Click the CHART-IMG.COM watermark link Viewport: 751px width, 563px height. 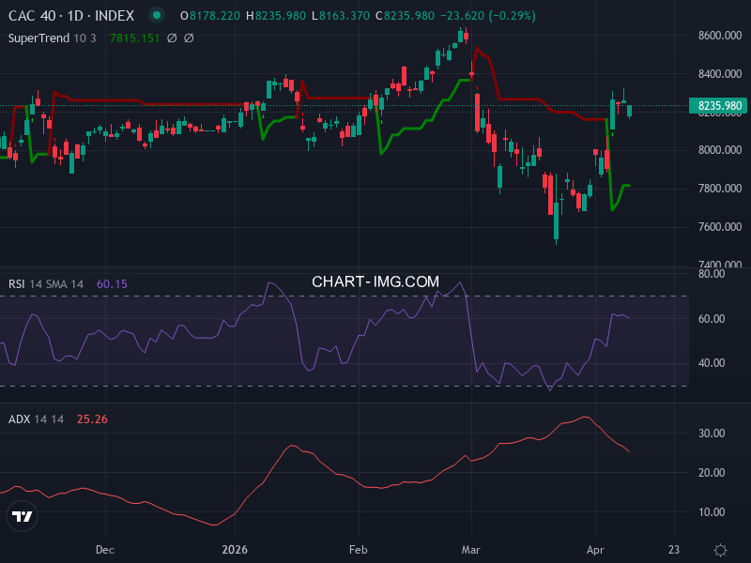pos(375,280)
